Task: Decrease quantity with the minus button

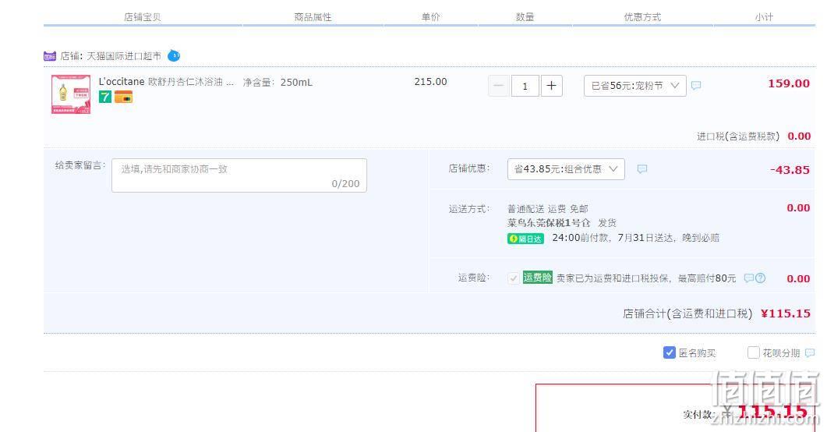Action: pyautogui.click(x=498, y=86)
